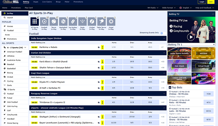Screen dimensions: 218x126
Task: Bet EVS on Luqueno II away
Action: click(x=150, y=102)
